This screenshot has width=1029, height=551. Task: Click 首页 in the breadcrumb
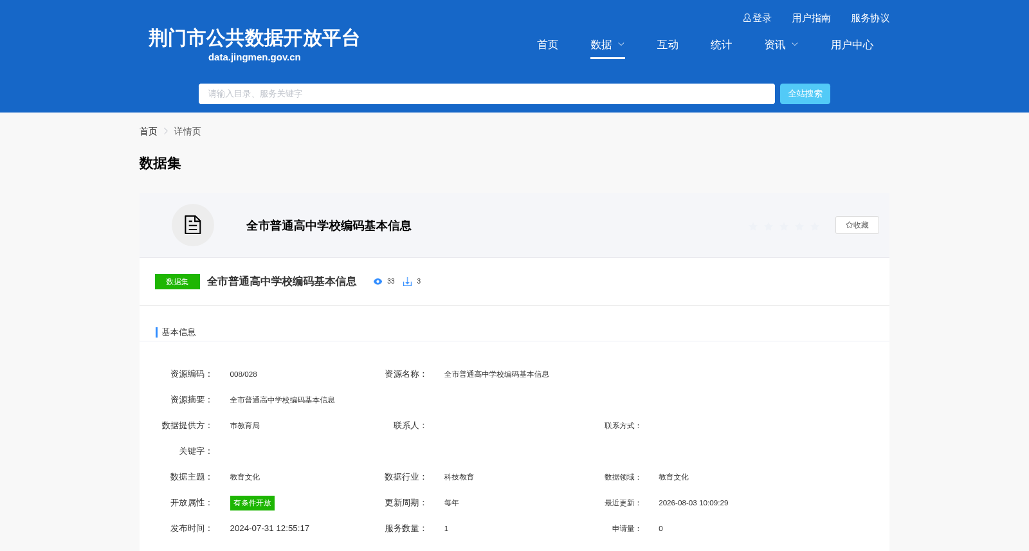149,131
